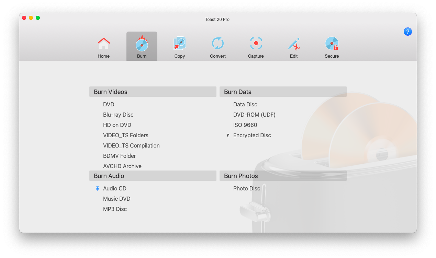Select Photo Disc under Burn Photos
Image resolution: width=436 pixels, height=258 pixels.
point(247,188)
